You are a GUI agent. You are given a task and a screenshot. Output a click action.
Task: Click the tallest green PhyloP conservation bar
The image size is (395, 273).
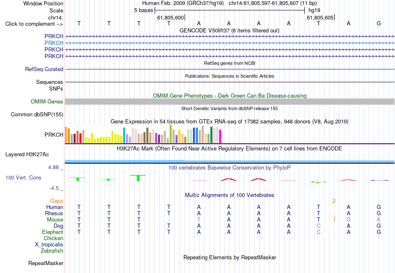click(x=138, y=178)
